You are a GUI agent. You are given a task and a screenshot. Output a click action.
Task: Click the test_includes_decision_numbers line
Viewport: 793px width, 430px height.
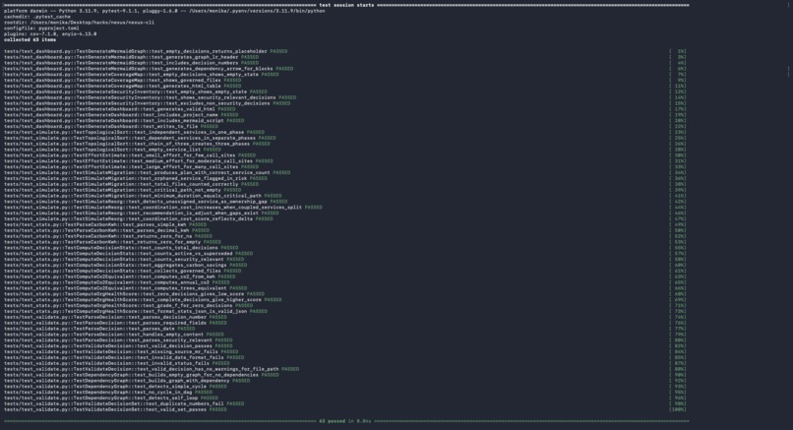coord(131,63)
